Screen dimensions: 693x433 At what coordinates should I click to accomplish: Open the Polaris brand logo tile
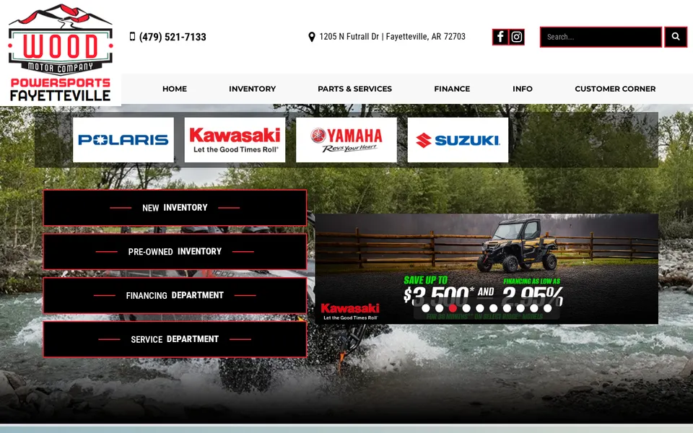coord(123,139)
